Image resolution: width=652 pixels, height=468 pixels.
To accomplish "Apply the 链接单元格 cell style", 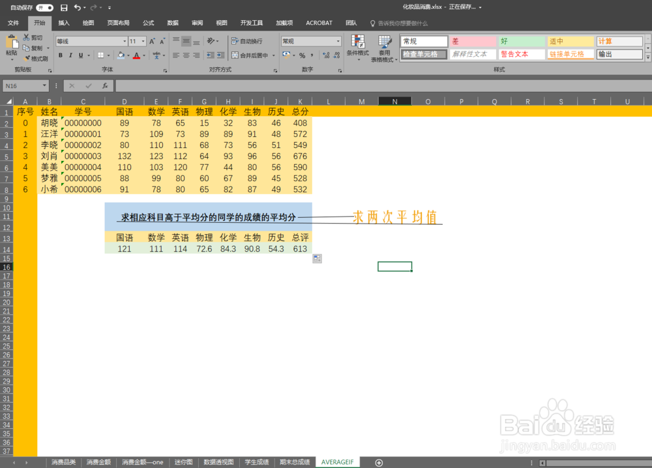I will [x=570, y=54].
